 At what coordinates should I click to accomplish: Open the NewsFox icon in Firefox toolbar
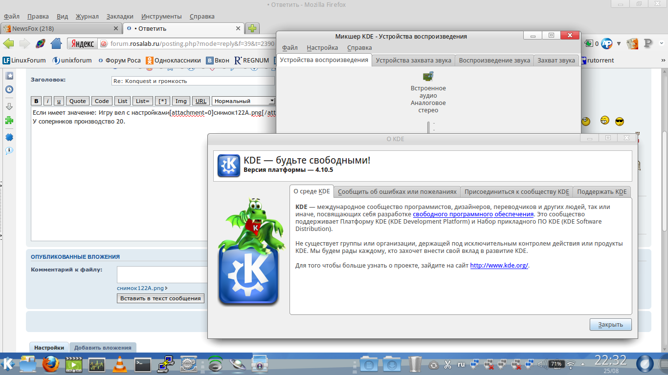tap(632, 43)
